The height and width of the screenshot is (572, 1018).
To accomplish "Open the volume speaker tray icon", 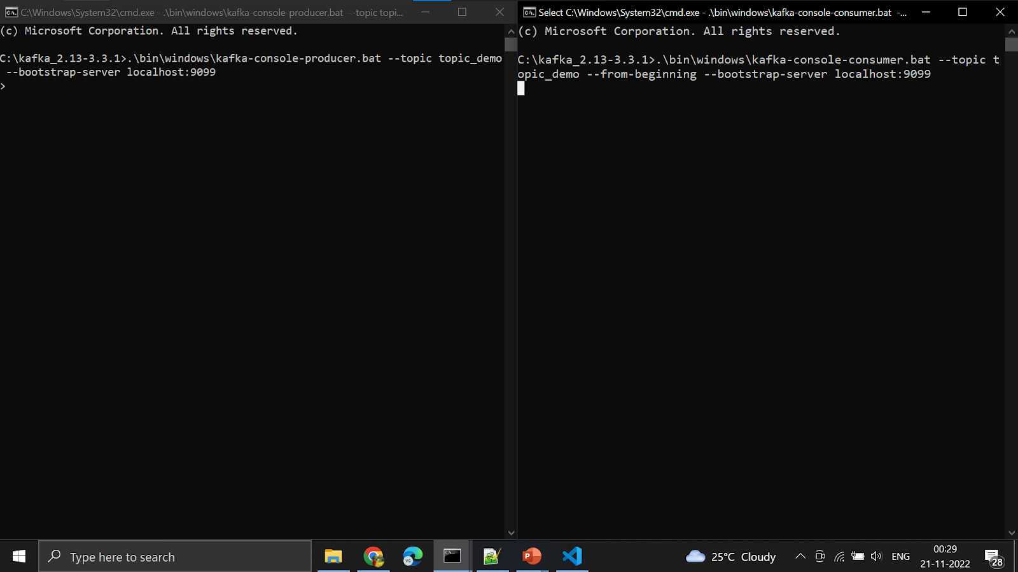I will click(x=877, y=557).
